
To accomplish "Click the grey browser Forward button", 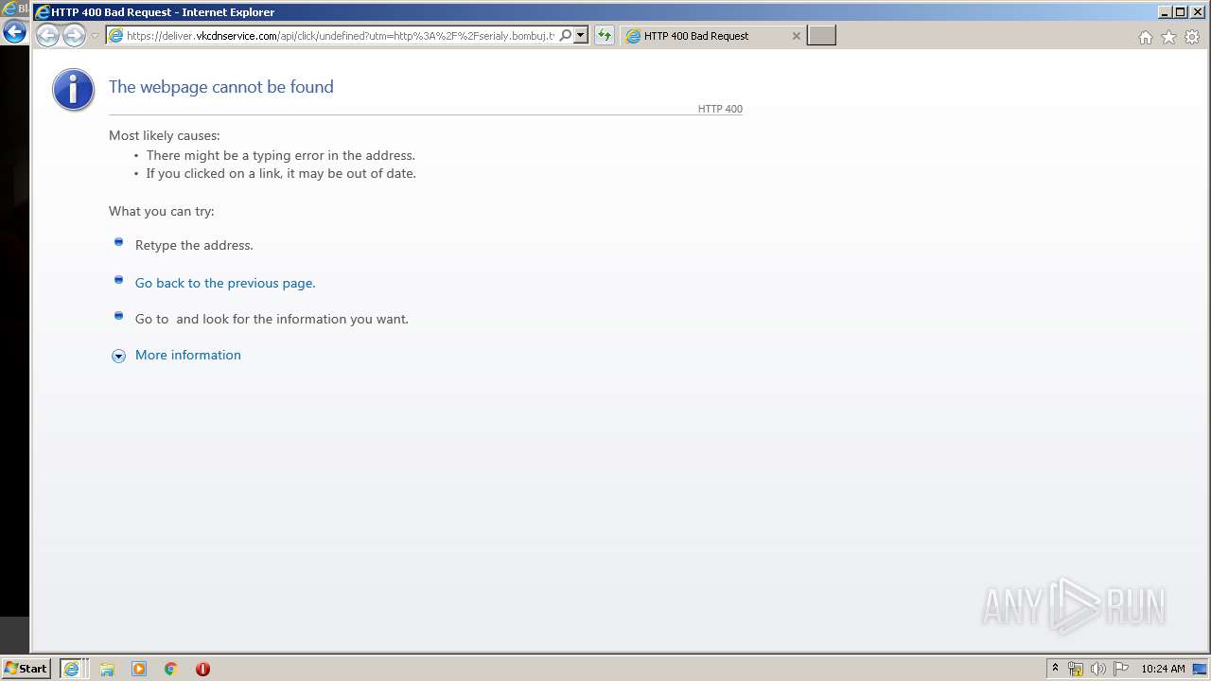I will 74,36.
